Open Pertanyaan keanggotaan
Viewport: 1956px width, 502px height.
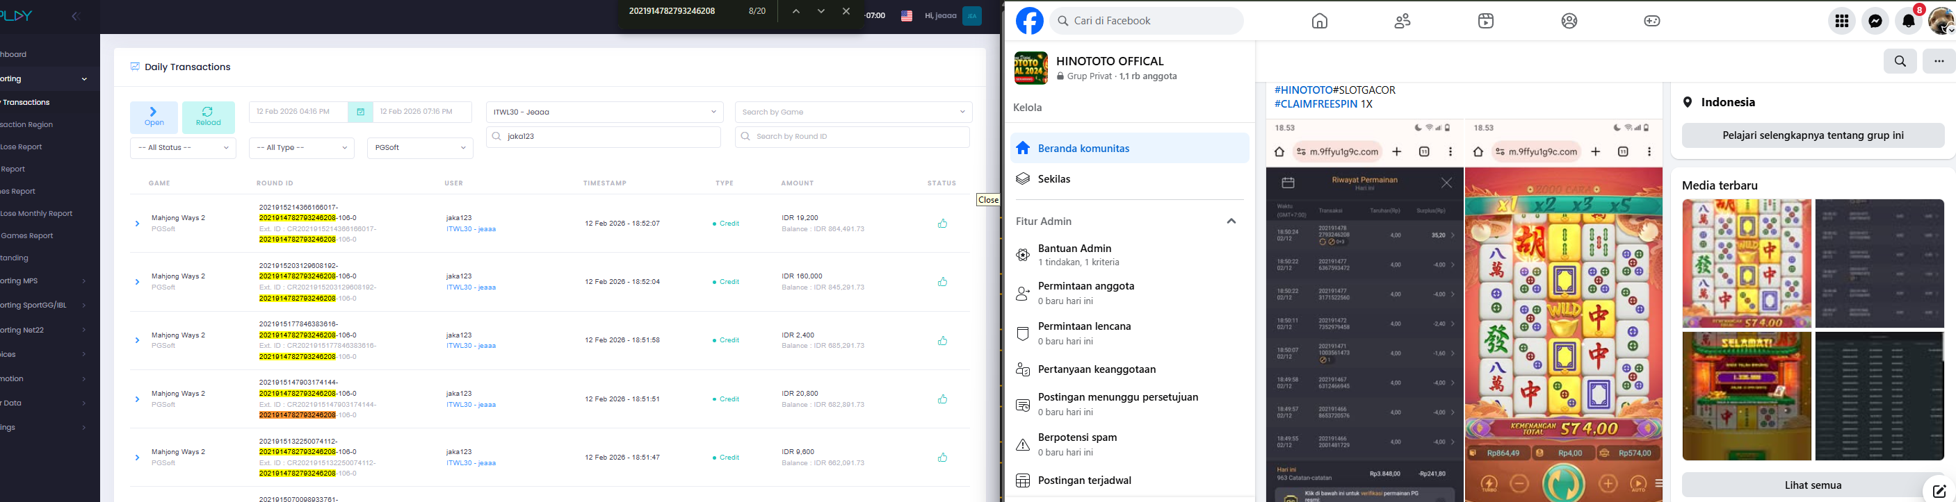tap(1130, 369)
